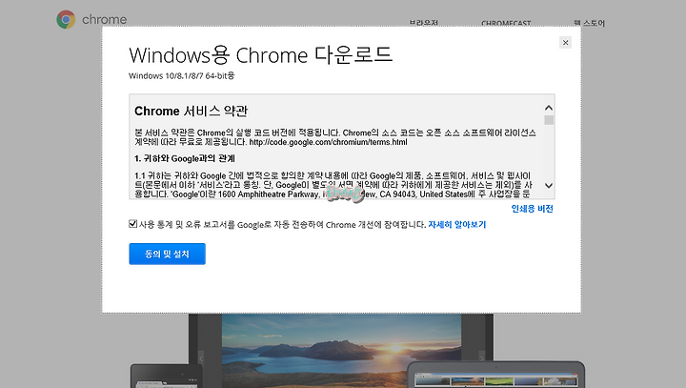Open the 웹 스토어 menu item
This screenshot has height=388, width=686.
click(x=589, y=23)
